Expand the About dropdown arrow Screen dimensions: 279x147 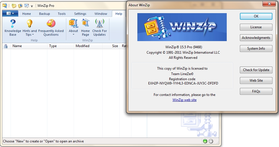(x=73, y=35)
